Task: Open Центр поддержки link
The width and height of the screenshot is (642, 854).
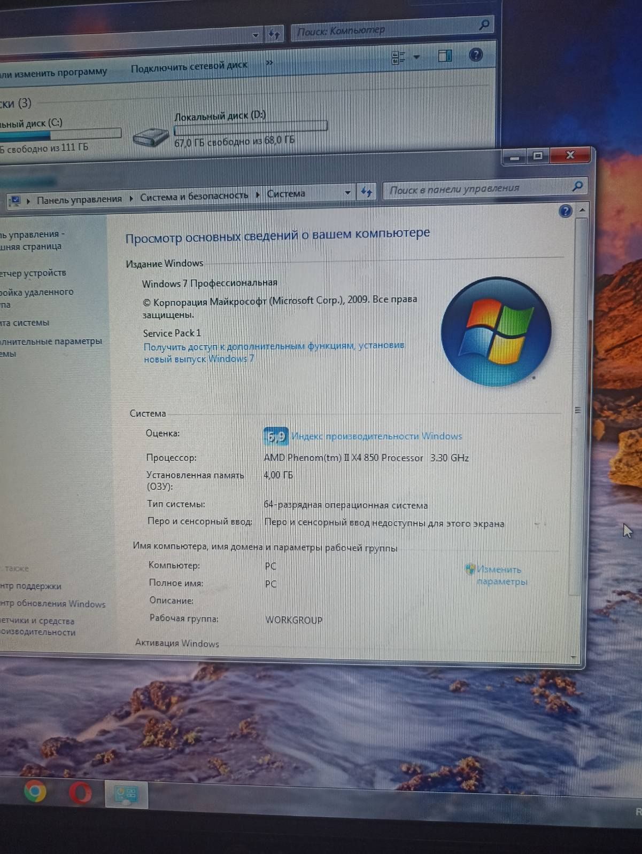Action: coord(30,586)
